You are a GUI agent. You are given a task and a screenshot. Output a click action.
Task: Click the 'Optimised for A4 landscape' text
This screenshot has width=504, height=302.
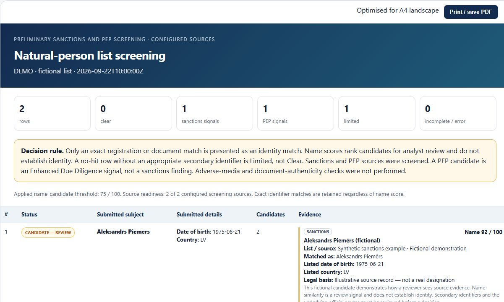coord(397,10)
